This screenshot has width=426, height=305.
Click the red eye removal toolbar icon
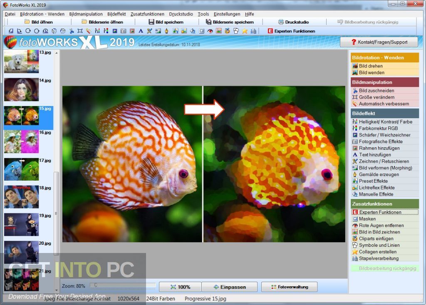[x=210, y=31]
